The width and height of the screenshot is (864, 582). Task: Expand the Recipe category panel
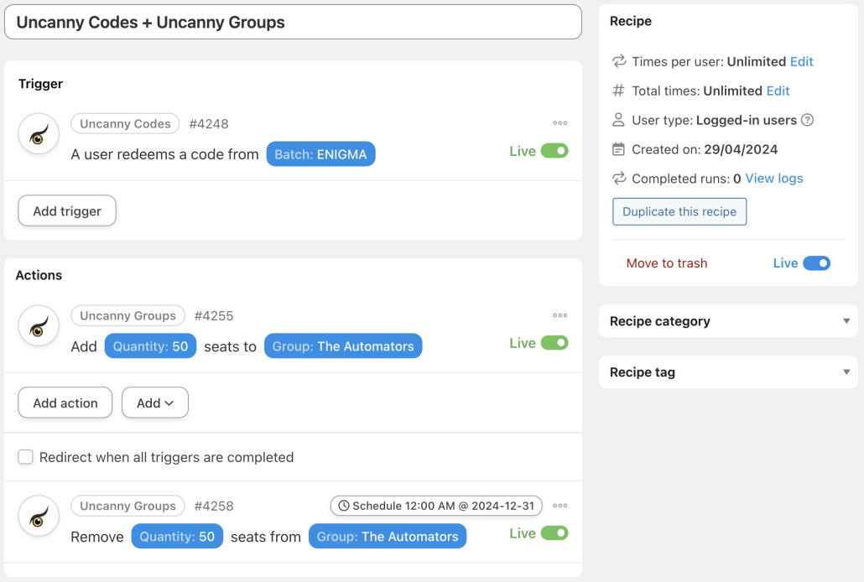tap(845, 321)
